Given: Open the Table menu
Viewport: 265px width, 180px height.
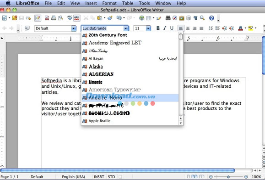Looking at the screenshot, I should 128,3.
